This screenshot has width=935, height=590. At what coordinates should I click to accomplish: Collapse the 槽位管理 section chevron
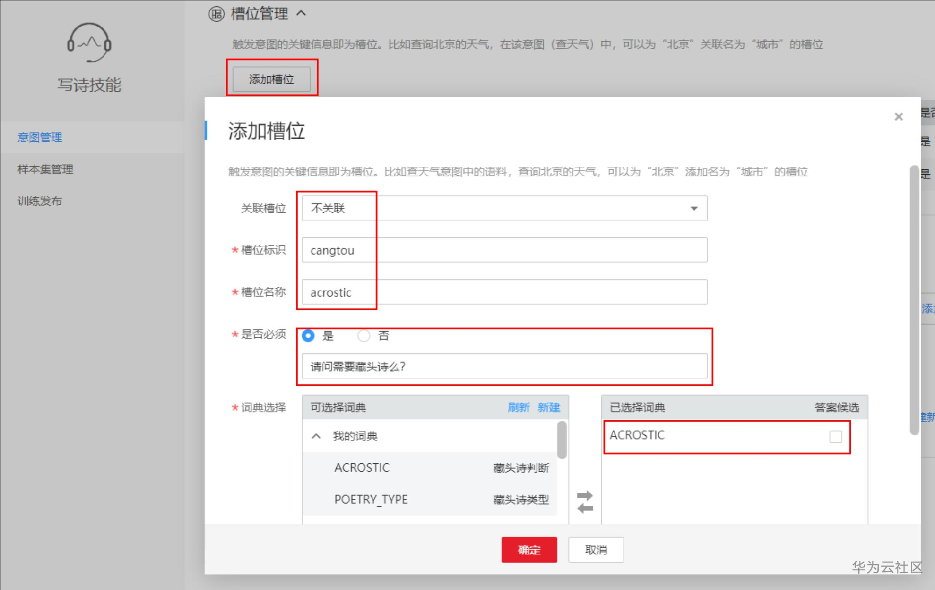coord(301,13)
